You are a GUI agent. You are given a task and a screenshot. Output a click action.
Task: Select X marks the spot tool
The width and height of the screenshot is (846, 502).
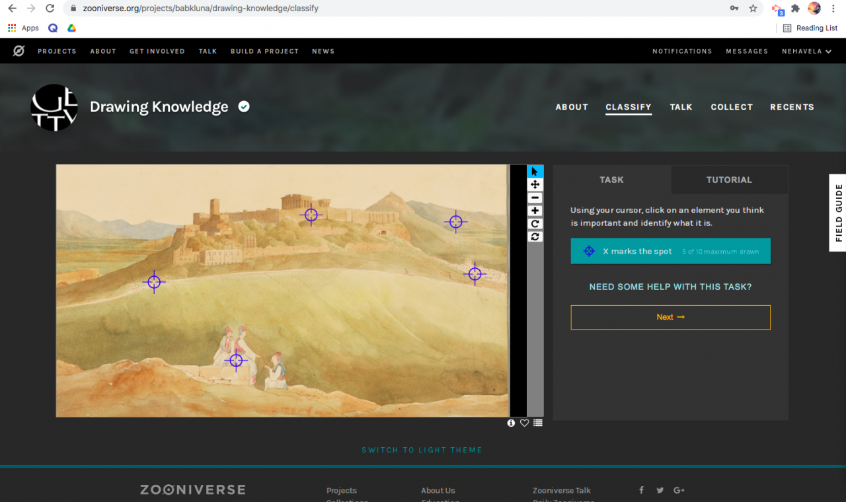click(670, 251)
